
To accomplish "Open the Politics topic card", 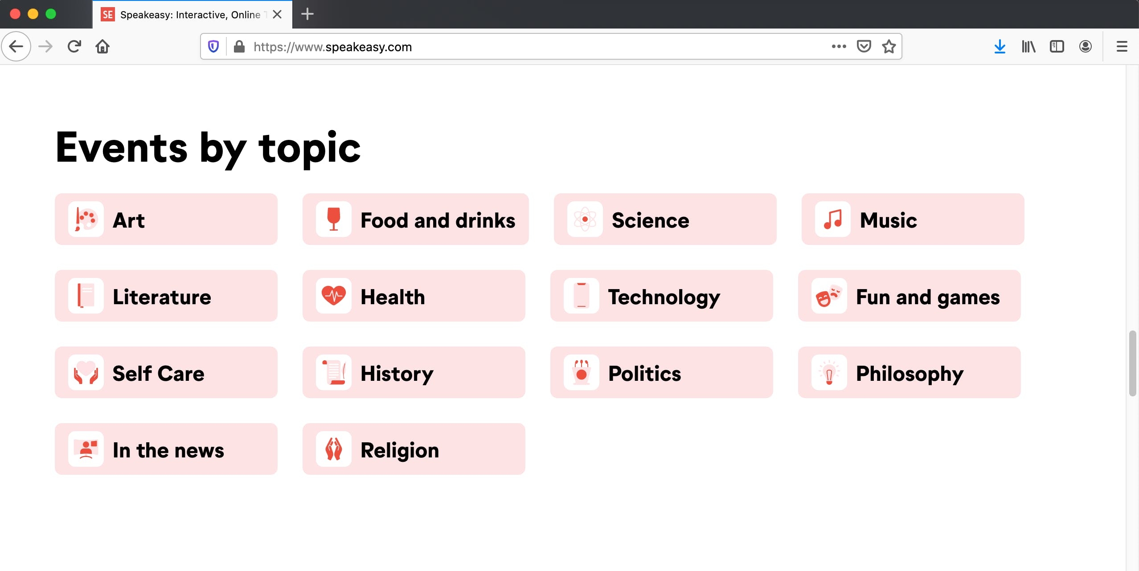I will tap(662, 372).
